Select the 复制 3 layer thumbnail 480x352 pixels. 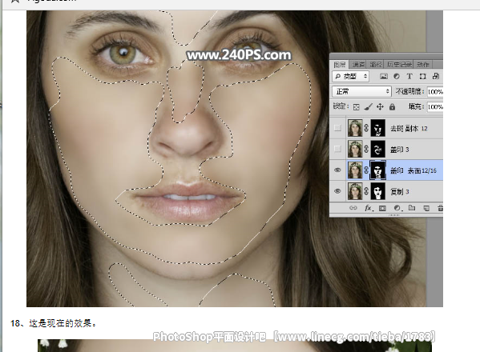(355, 191)
